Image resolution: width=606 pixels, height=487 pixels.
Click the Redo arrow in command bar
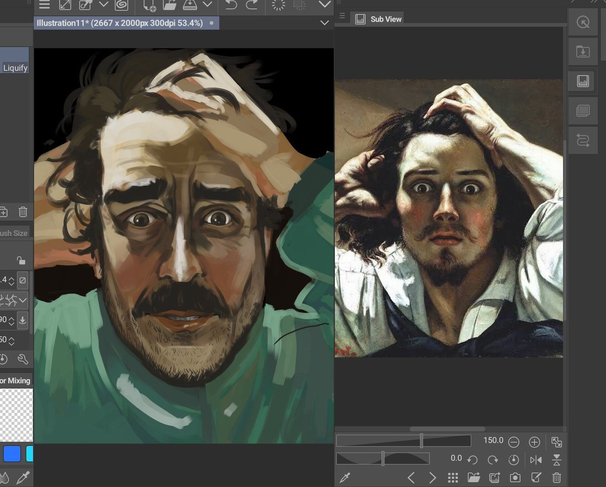coord(251,6)
